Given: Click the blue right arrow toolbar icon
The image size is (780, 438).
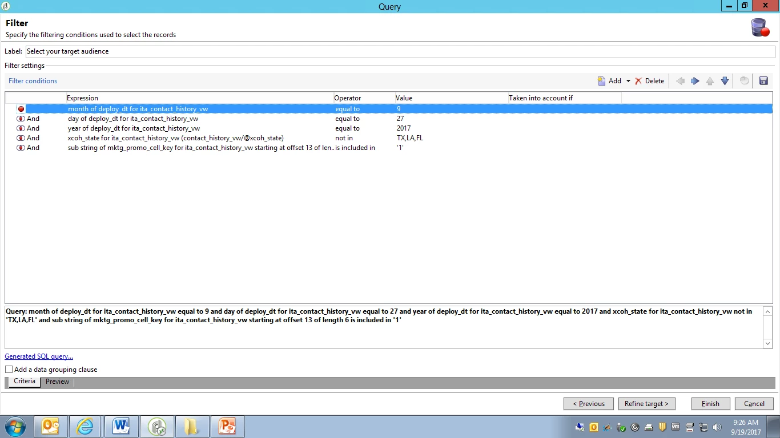Looking at the screenshot, I should coord(695,81).
